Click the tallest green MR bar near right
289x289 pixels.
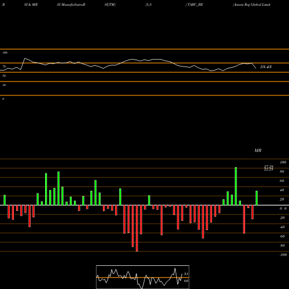click(236, 186)
